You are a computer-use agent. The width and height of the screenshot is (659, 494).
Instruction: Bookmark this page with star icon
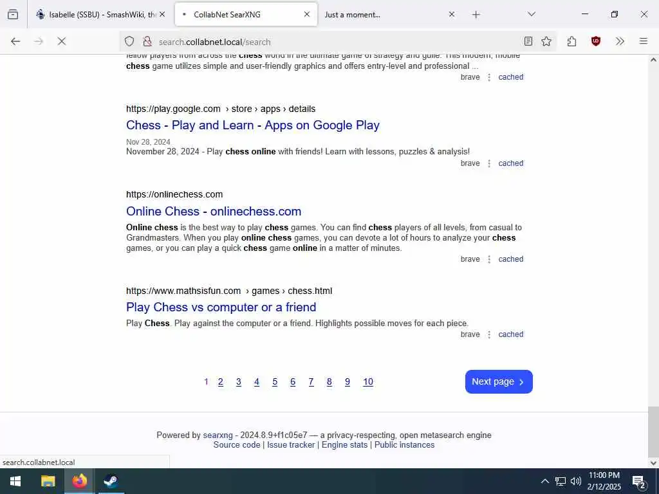[x=546, y=41]
